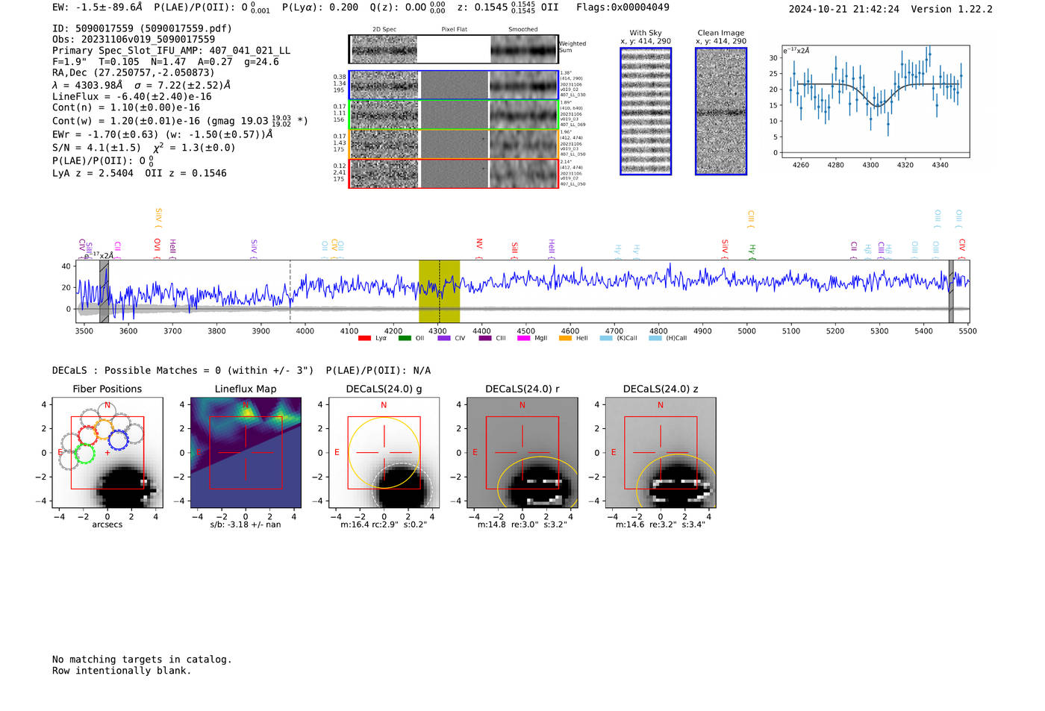Click the emission line fit plot

coord(875,101)
